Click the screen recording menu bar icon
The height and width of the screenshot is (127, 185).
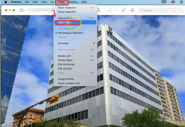tap(181, 2)
